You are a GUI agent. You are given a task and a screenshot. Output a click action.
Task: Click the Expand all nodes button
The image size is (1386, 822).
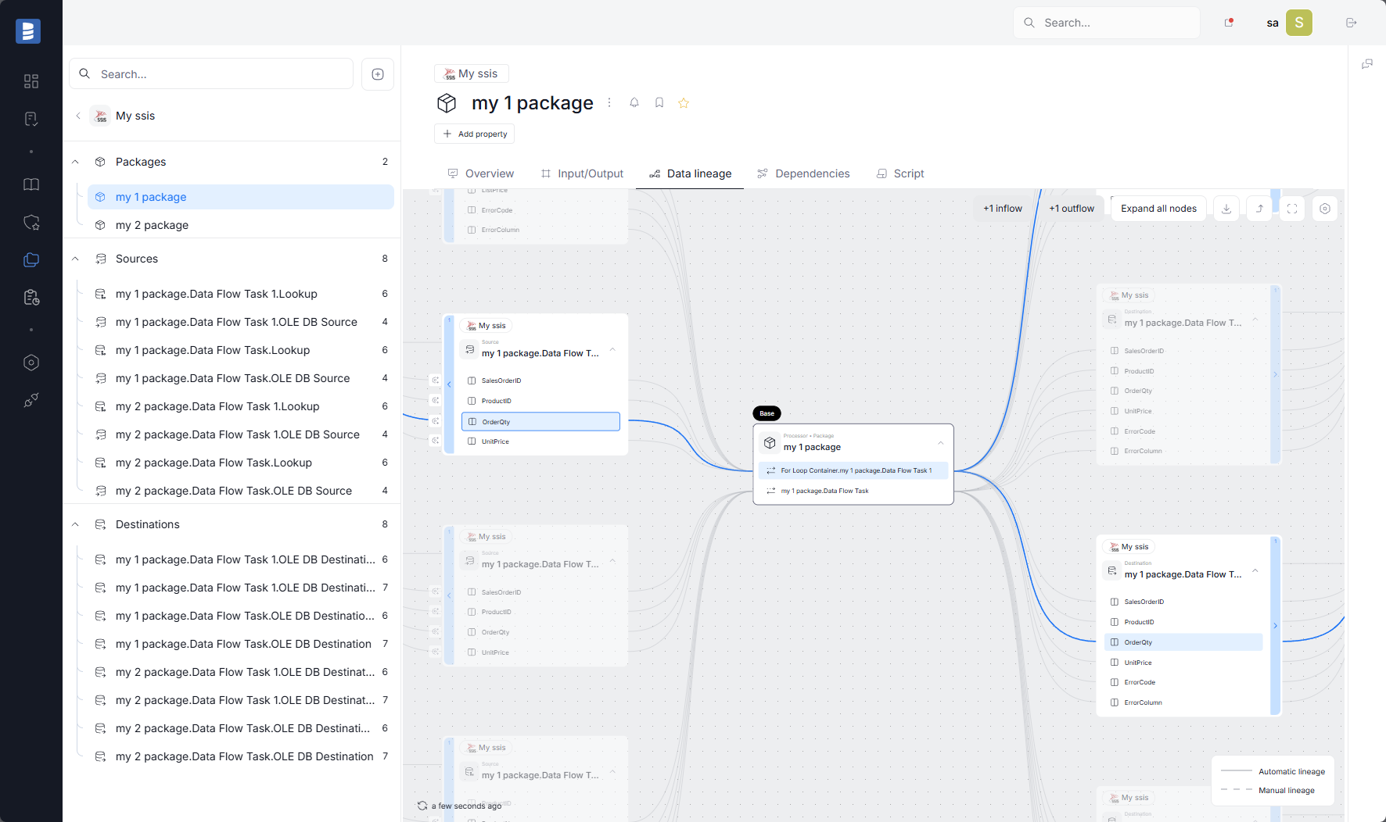point(1158,208)
